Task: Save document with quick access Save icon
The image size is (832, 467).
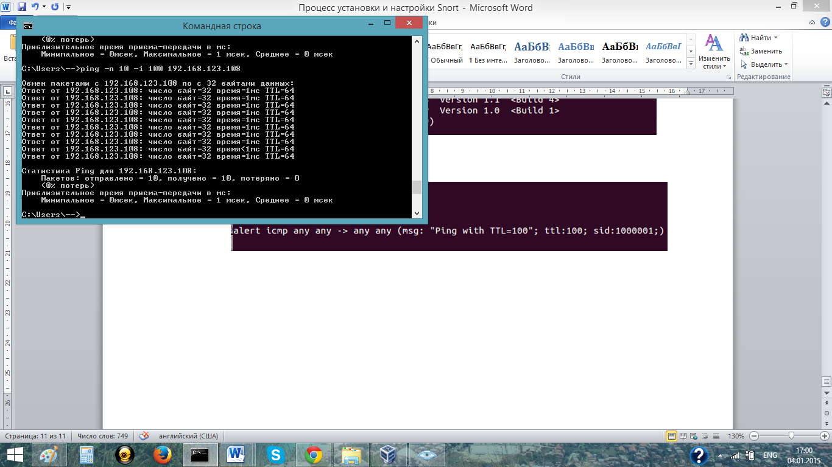Action: pos(22,7)
